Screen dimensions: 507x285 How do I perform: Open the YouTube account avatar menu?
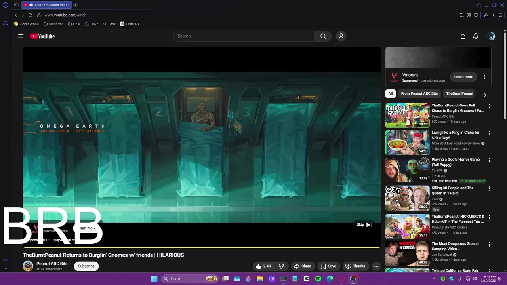coord(491,36)
